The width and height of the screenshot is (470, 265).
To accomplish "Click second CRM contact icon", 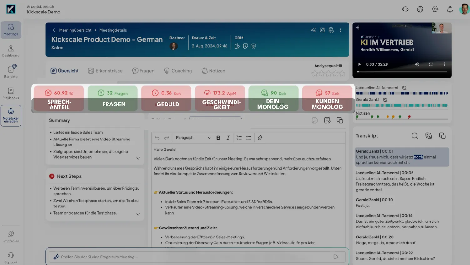I will point(245,46).
